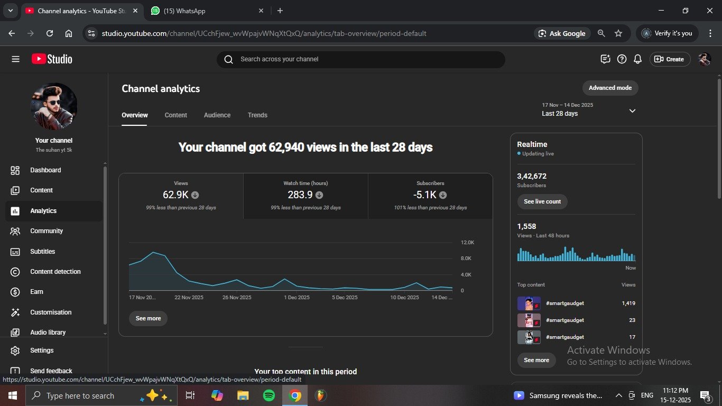The width and height of the screenshot is (722, 406).
Task: Show hidden system tray icons
Action: click(x=618, y=395)
